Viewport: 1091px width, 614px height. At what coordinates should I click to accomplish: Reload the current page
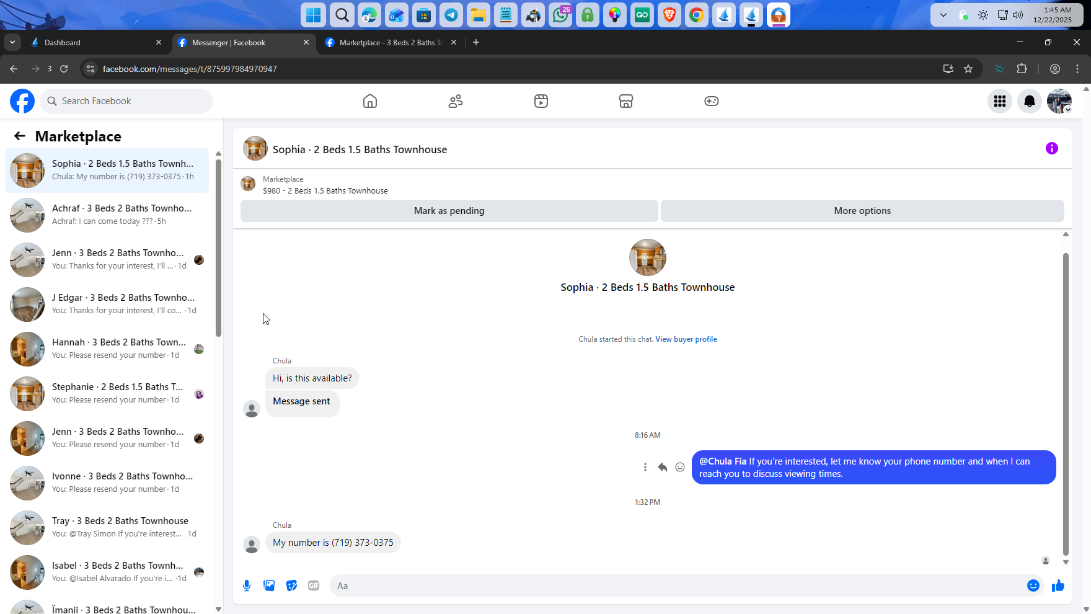(x=64, y=69)
